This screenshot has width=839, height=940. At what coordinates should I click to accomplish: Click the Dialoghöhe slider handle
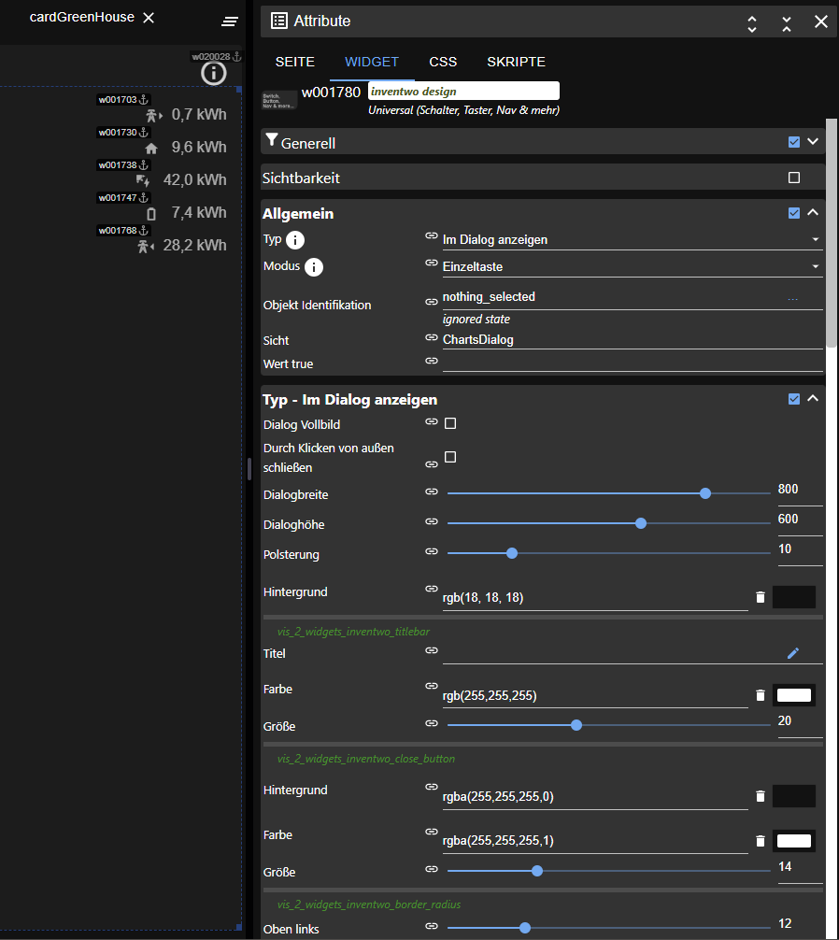[641, 523]
